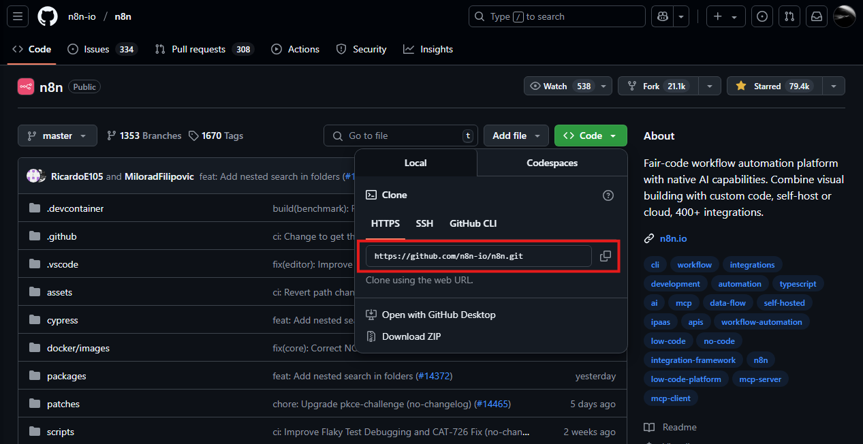Toggle the Starred button
Image resolution: width=863 pixels, height=444 pixels.
tap(775, 86)
